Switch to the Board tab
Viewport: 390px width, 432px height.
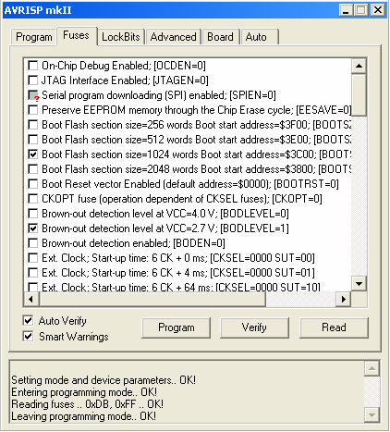220,37
